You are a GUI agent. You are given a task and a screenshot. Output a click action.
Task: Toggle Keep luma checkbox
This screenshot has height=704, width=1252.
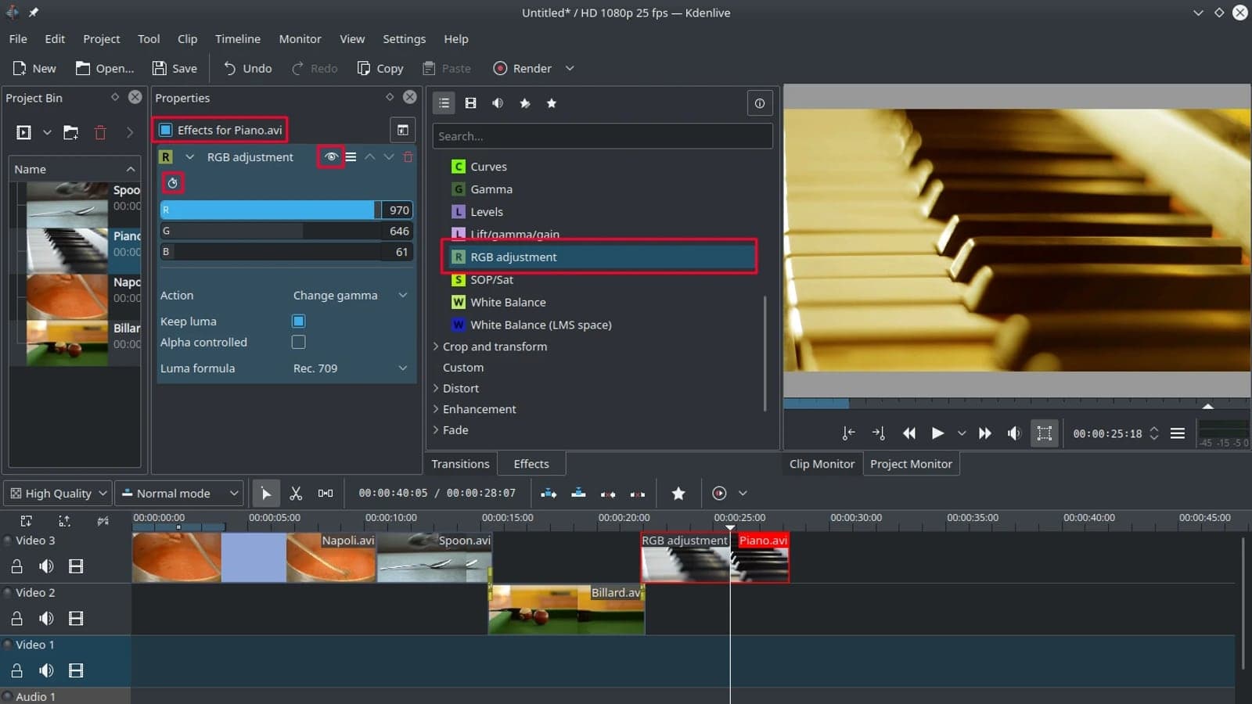[x=298, y=321]
